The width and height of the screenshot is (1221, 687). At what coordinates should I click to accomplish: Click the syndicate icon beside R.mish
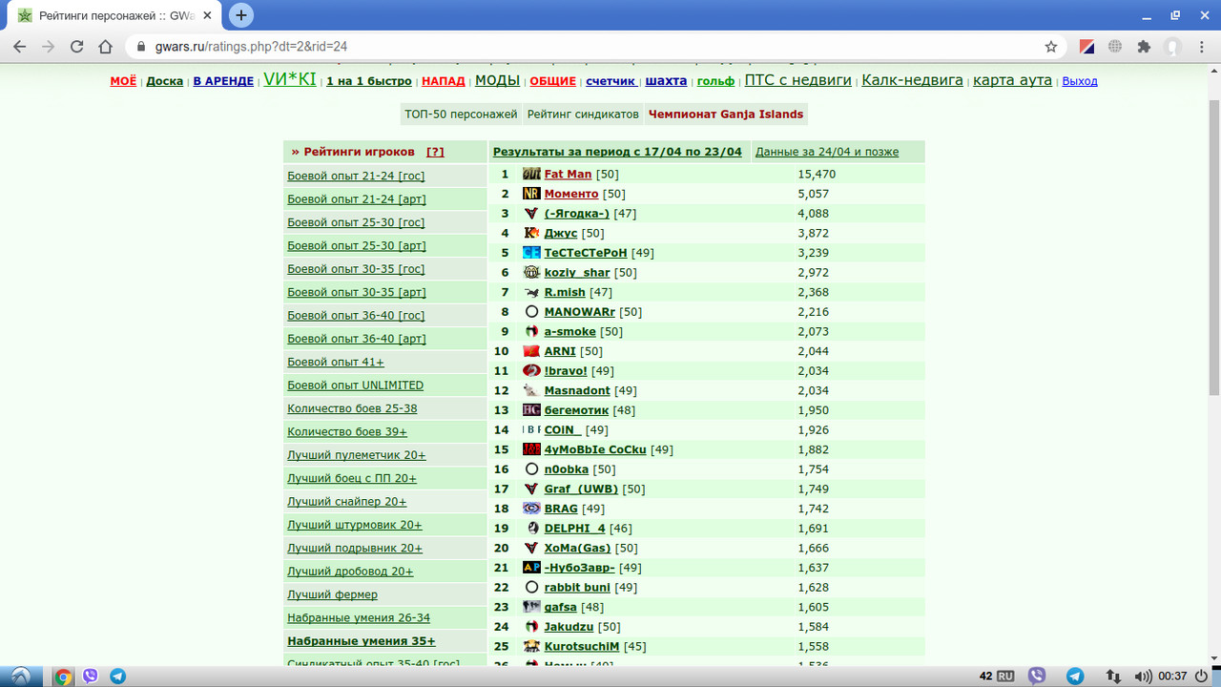[x=531, y=292]
